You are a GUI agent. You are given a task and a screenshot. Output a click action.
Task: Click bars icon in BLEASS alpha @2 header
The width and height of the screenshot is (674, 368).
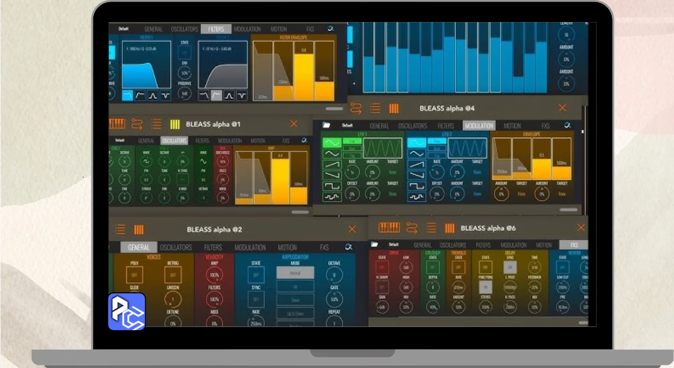coord(138,229)
